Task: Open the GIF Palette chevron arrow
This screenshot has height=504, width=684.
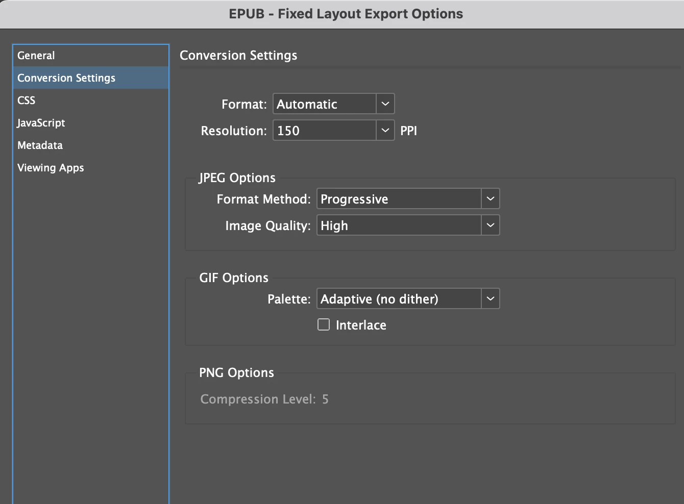Action: click(490, 299)
